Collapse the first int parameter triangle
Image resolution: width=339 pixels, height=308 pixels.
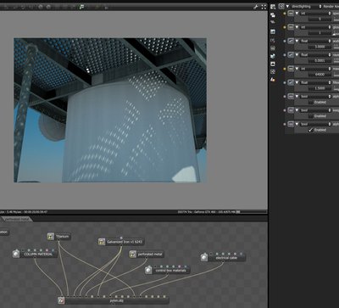click(x=297, y=14)
